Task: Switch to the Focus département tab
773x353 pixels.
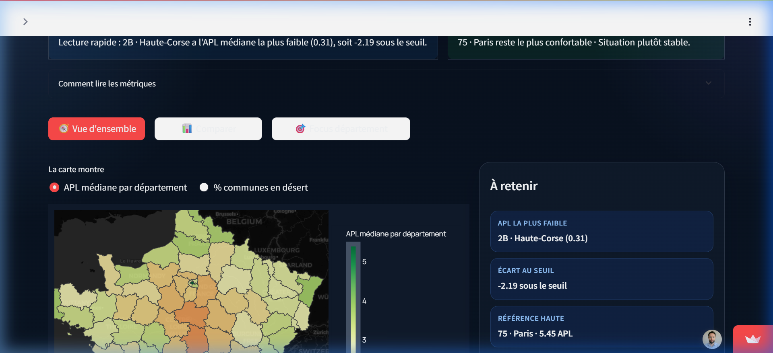Action: click(x=341, y=129)
